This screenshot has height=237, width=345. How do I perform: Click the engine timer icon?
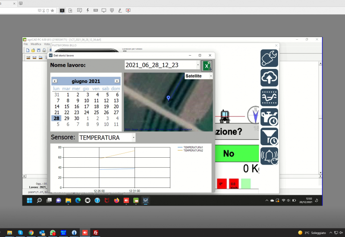tap(269, 117)
